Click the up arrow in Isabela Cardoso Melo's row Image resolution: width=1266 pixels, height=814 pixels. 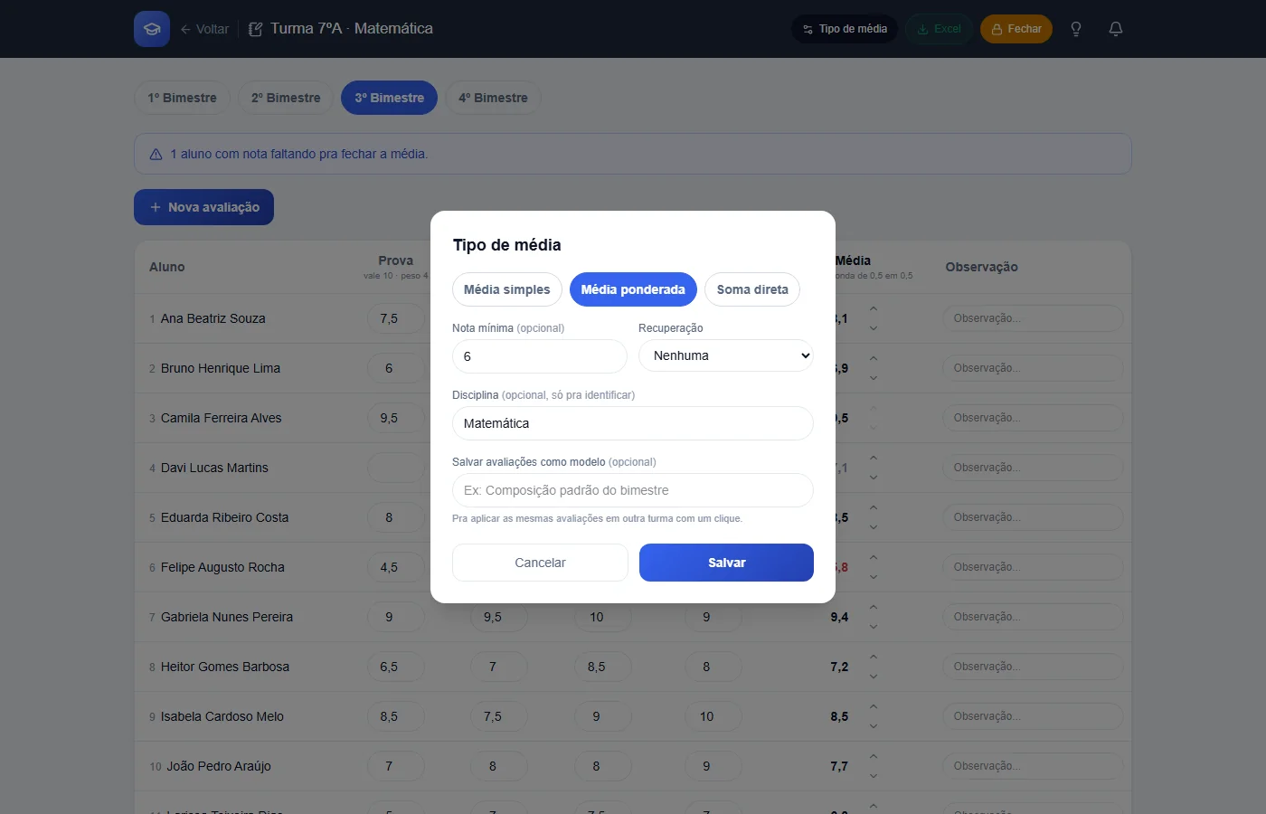874,706
